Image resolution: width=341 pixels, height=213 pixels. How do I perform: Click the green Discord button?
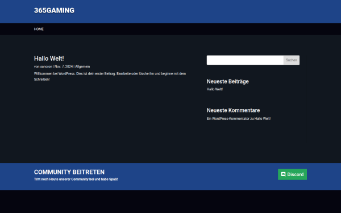pyautogui.click(x=292, y=174)
